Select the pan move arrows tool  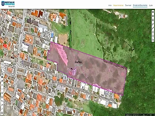point(2,93)
